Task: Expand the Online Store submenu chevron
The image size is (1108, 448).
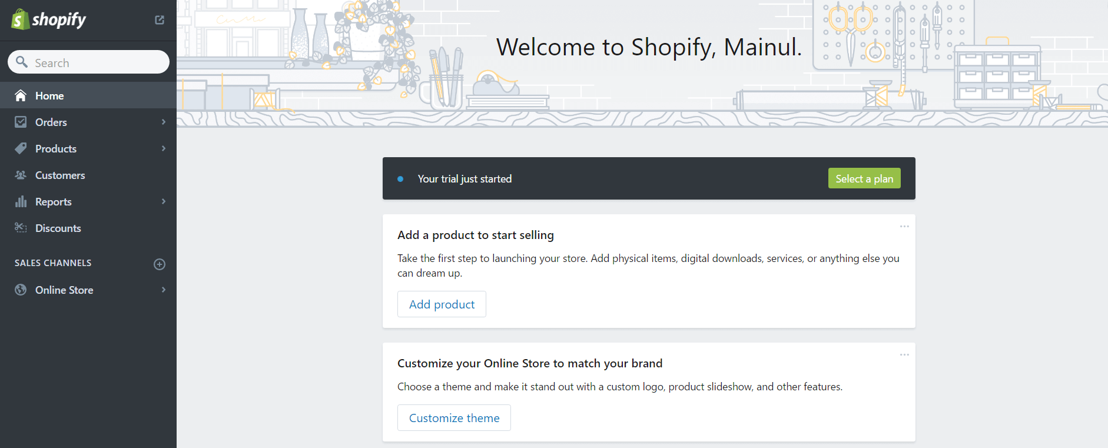Action: coord(164,290)
